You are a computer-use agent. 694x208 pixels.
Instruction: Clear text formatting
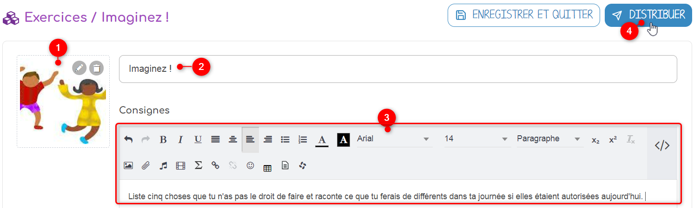click(630, 140)
